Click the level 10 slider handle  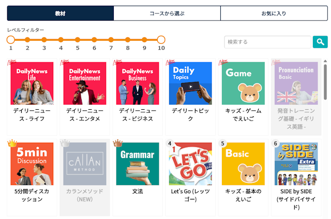[161, 40]
